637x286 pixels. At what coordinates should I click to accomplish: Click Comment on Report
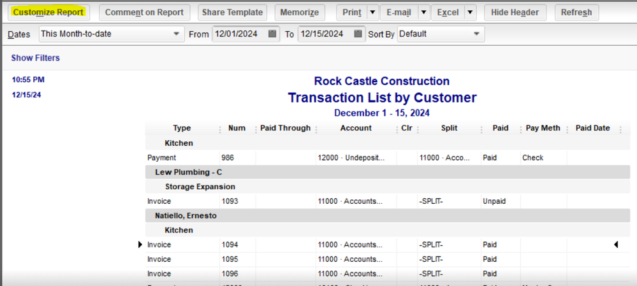pos(144,12)
